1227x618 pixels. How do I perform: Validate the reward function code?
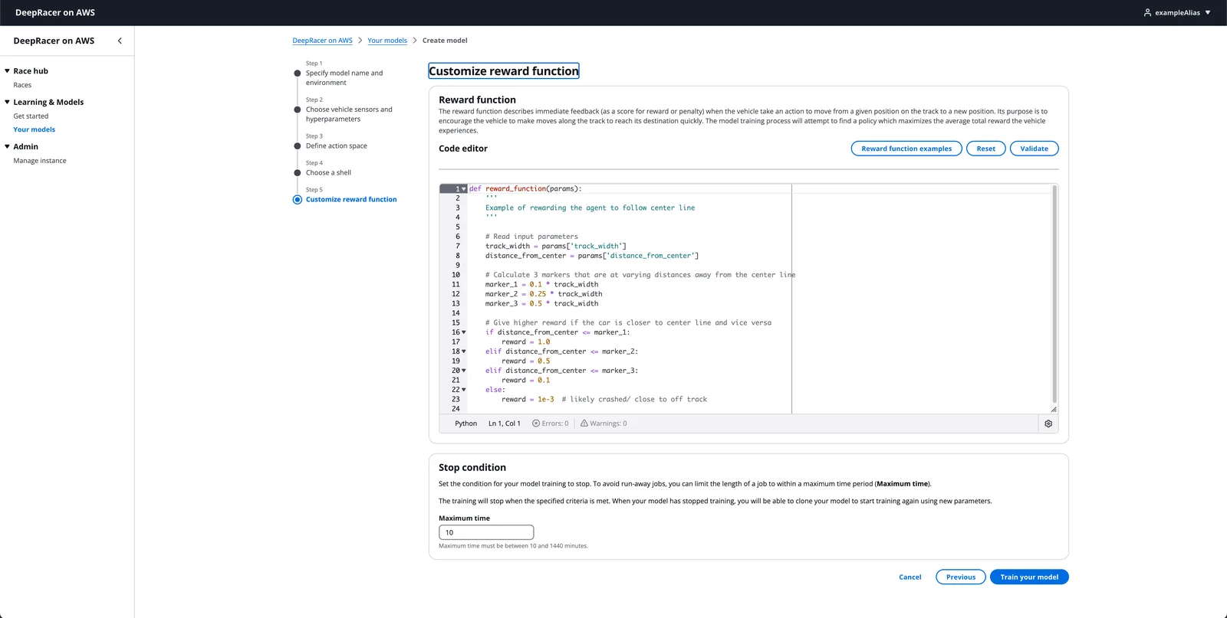pos(1034,149)
